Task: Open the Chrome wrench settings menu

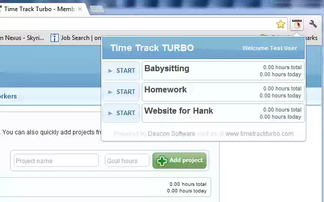Action: pos(313,24)
